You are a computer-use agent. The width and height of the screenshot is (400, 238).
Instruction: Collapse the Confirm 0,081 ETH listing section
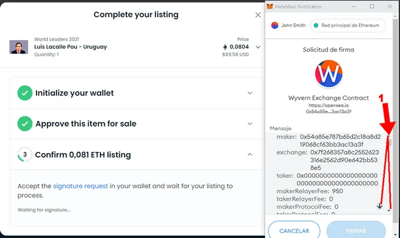click(x=250, y=155)
